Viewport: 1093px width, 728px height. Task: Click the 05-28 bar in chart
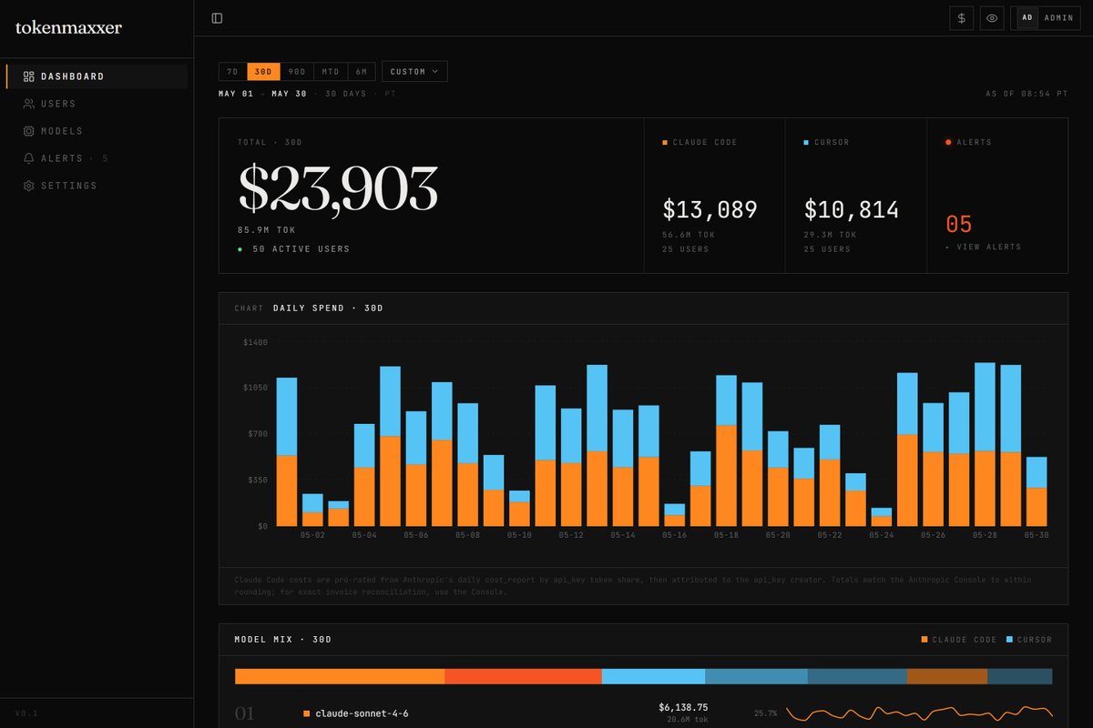(x=985, y=444)
